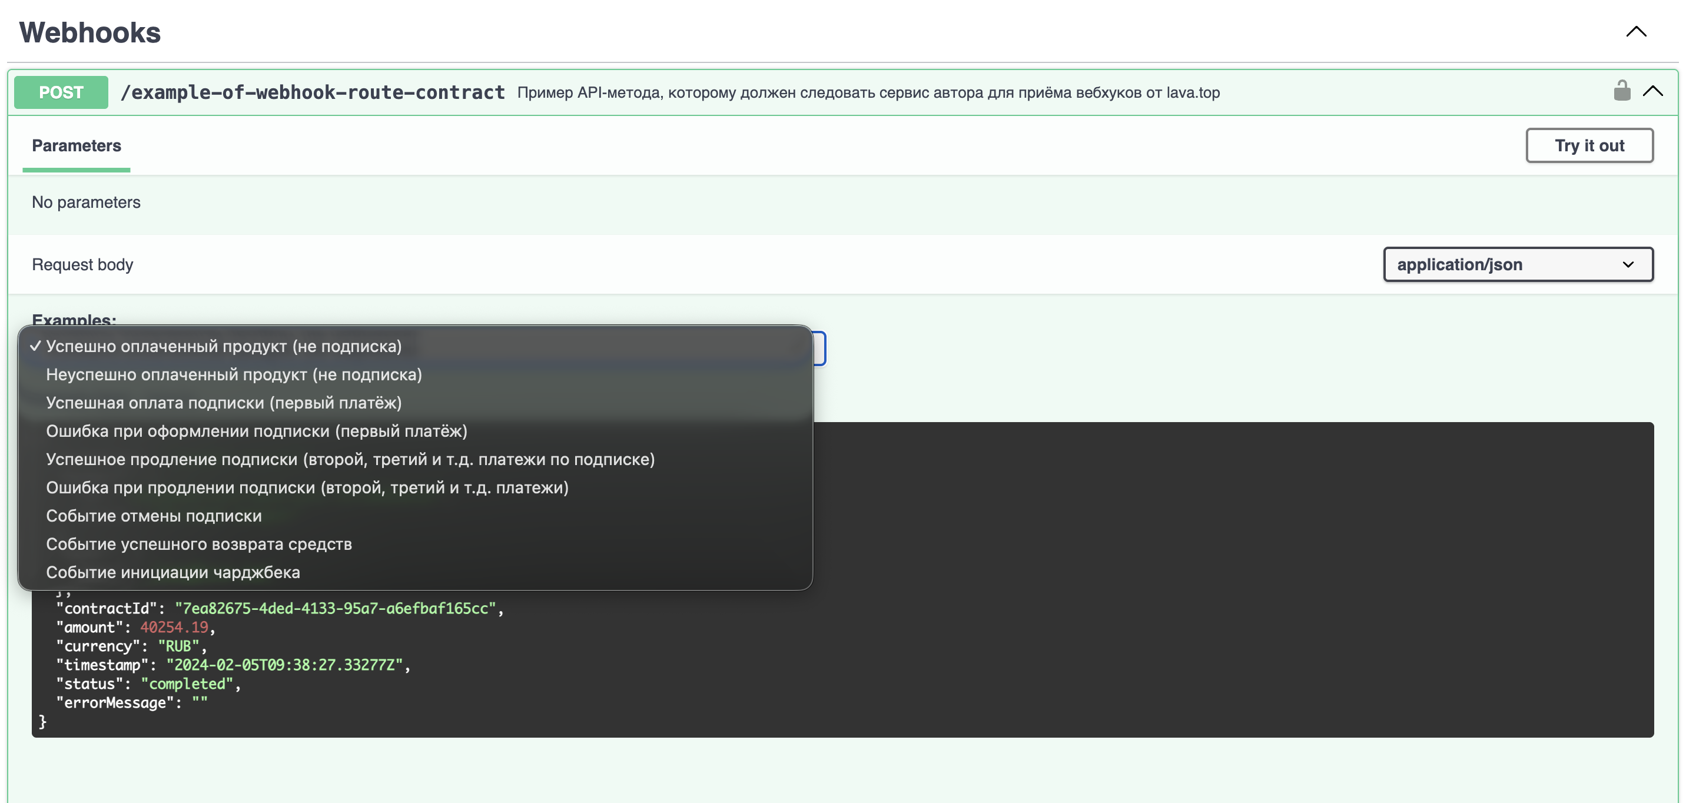Select 'Неуспешно оплаченный продукт (не подписка)' option

(415, 374)
